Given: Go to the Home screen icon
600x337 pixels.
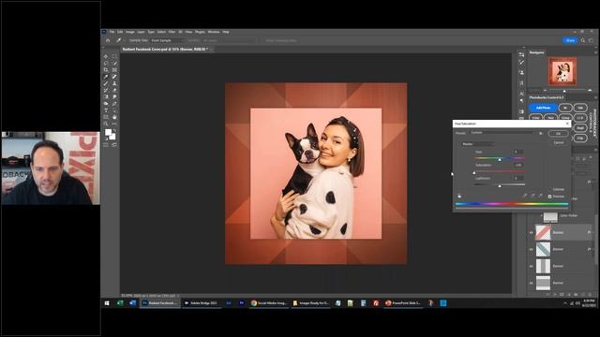Looking at the screenshot, I should pyautogui.click(x=108, y=40).
